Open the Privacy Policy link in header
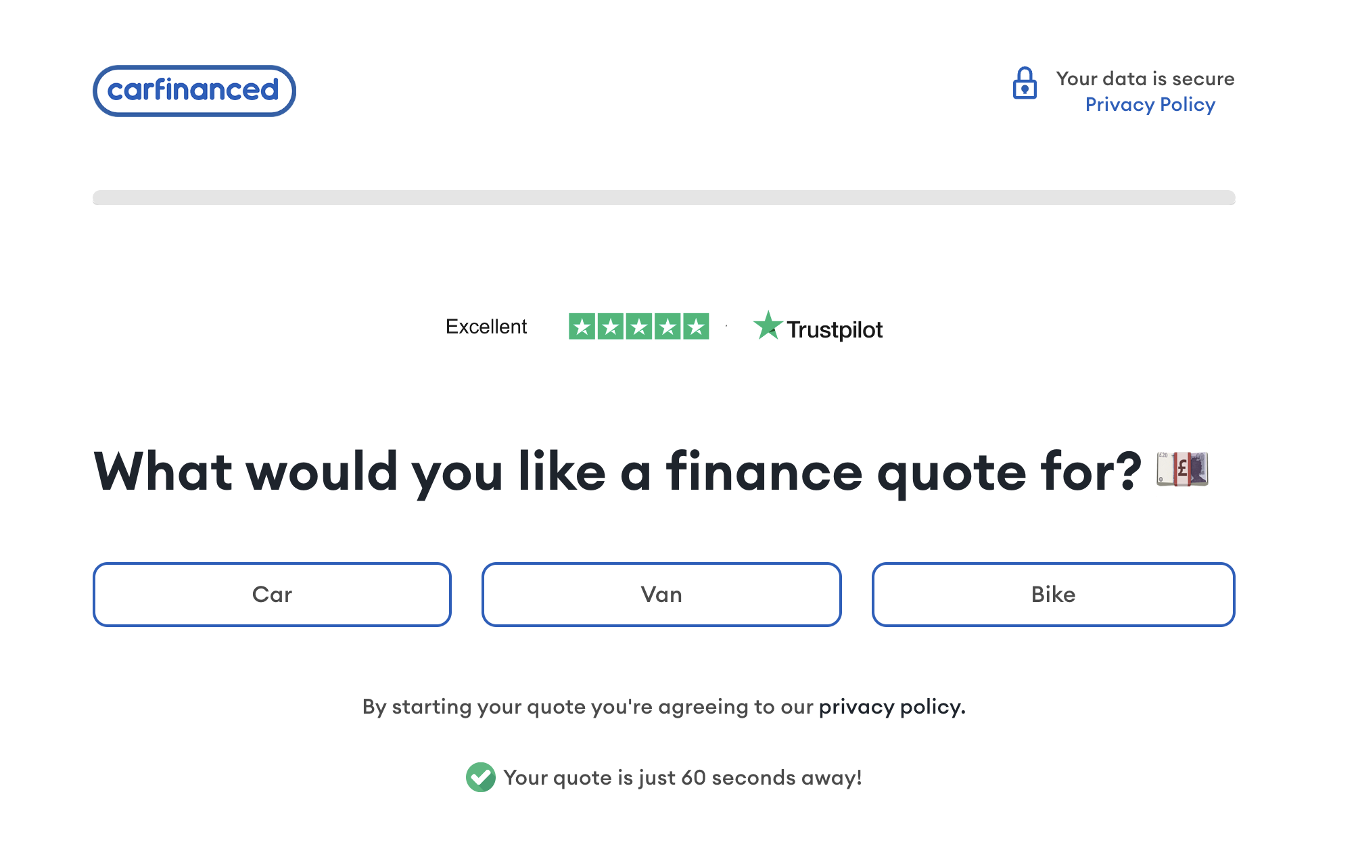The height and width of the screenshot is (855, 1358). tap(1150, 105)
